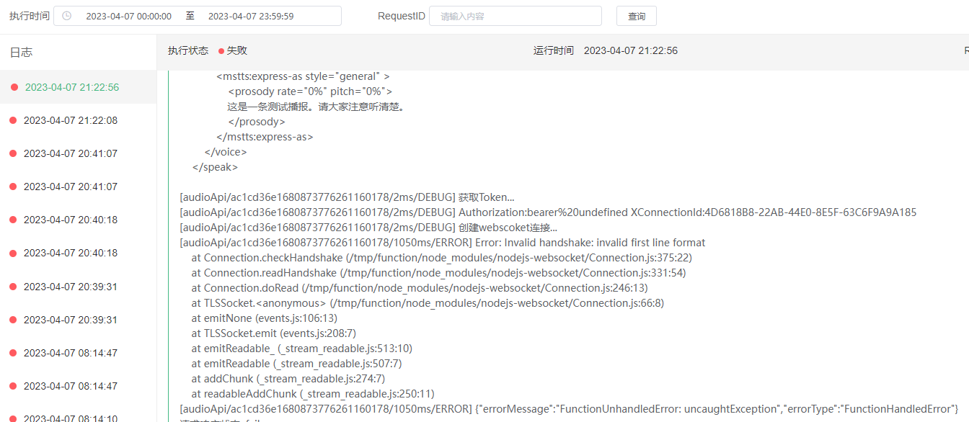Screen dimensions: 969x422
Task: Click the red dot on the bottom 08:14:10 entry
Action: 12,418
